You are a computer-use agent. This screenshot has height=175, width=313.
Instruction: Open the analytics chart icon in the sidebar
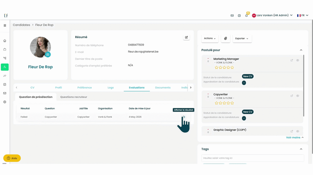(5, 76)
